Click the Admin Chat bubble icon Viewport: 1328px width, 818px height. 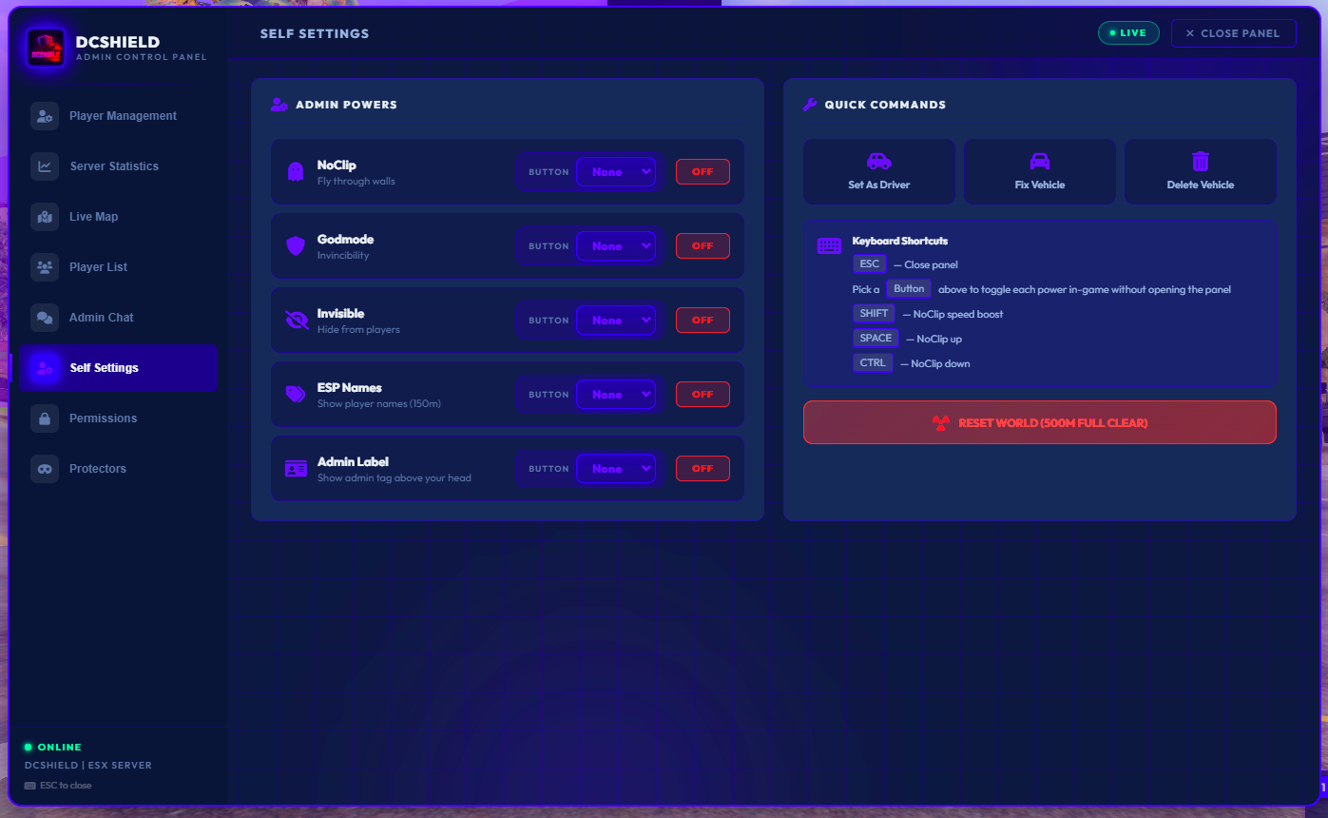click(45, 318)
